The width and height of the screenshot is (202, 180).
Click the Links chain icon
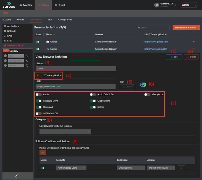5,36
